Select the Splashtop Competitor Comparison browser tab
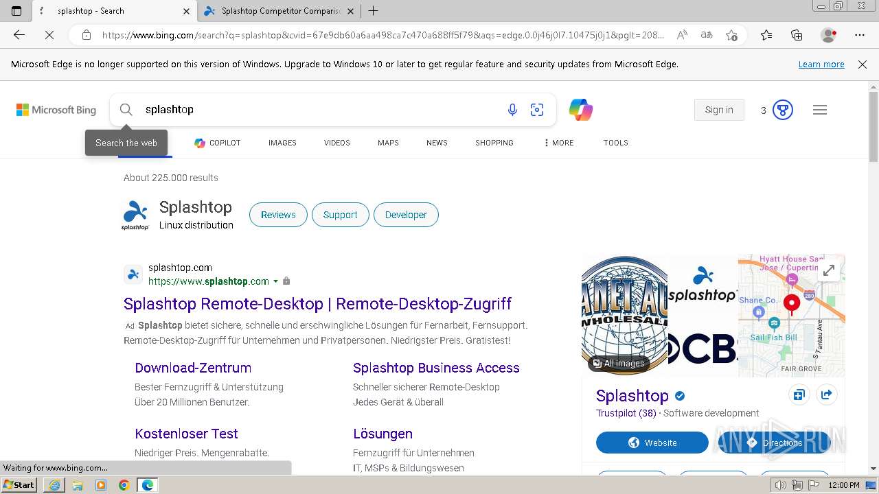Viewport: 879px width, 494px height. [x=279, y=11]
